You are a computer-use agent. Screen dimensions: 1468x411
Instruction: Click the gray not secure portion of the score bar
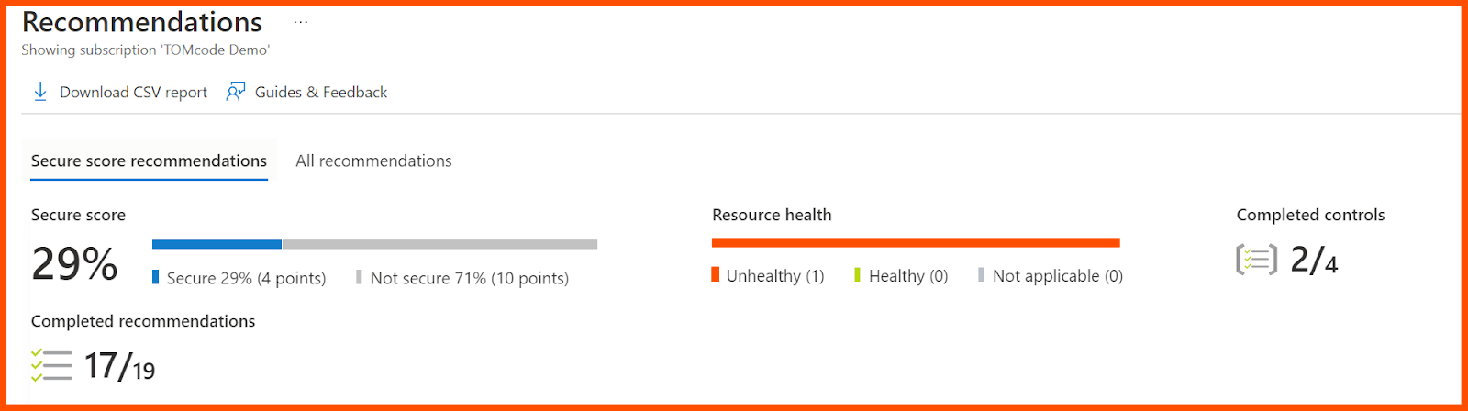pyautogui.click(x=440, y=244)
